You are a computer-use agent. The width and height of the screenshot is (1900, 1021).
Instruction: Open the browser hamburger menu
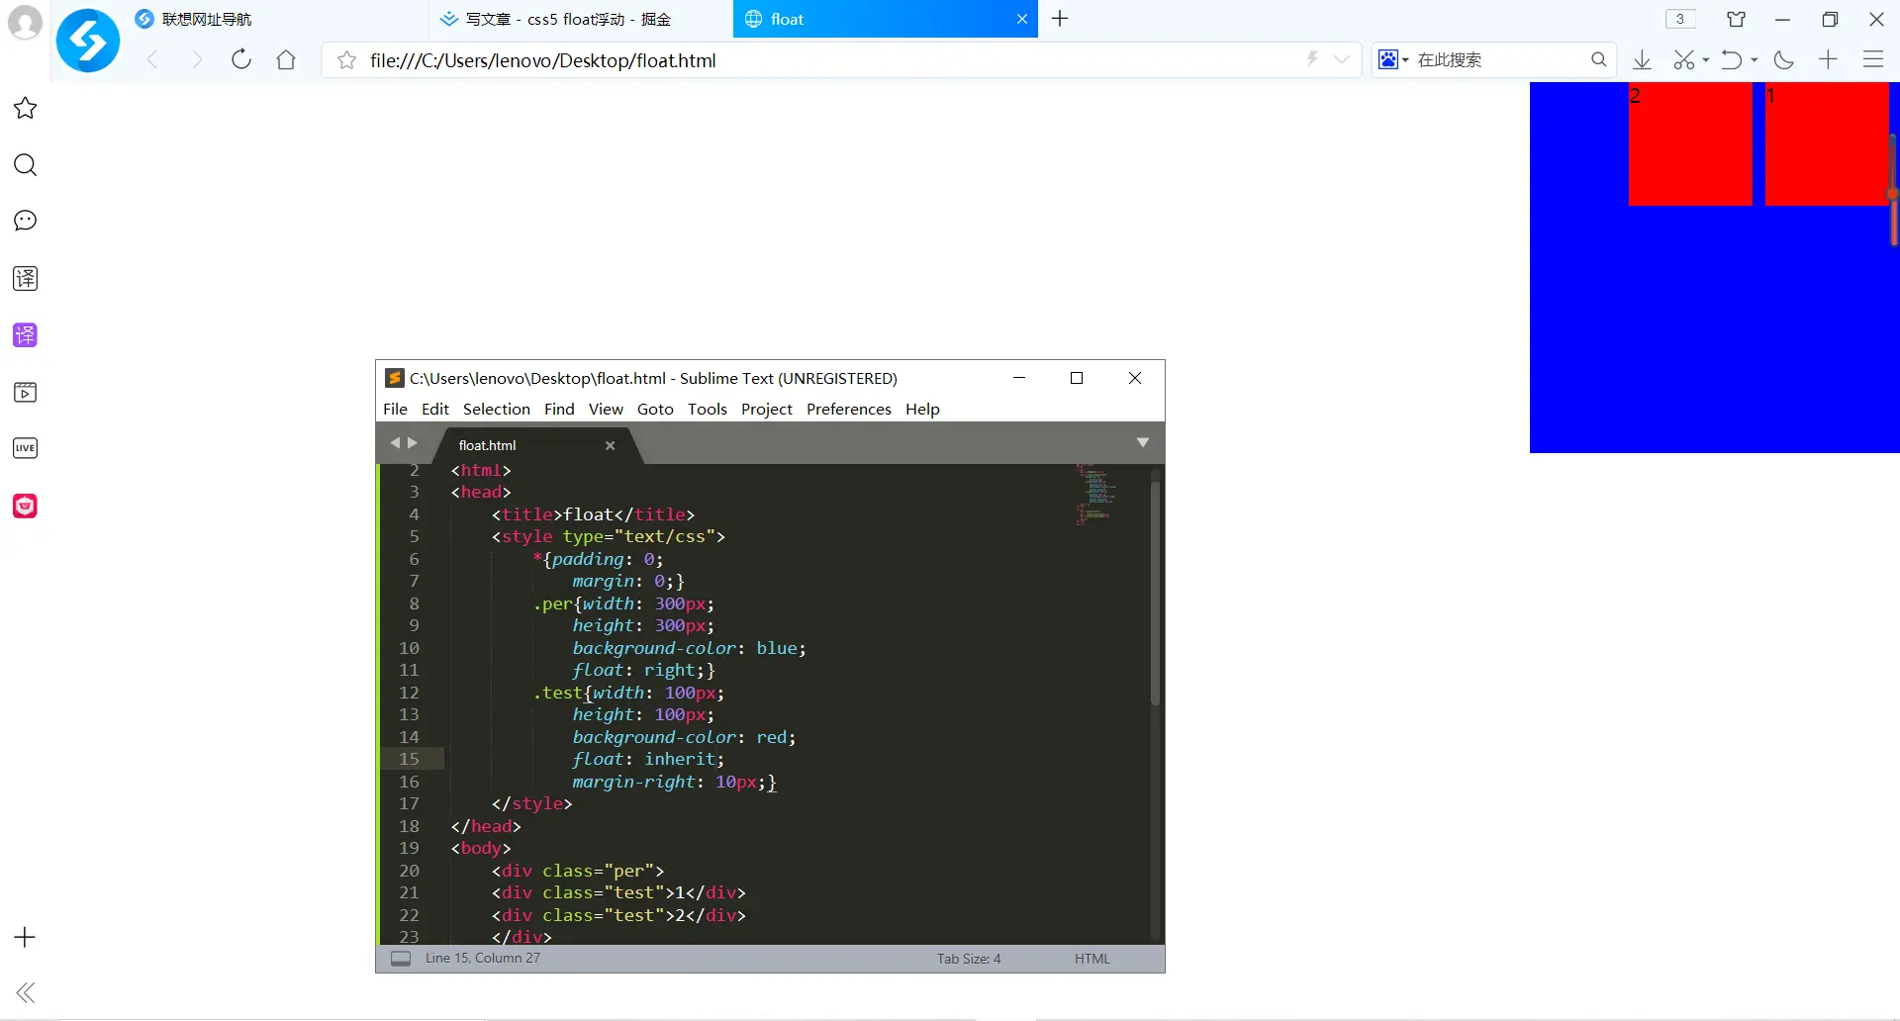pos(1873,59)
